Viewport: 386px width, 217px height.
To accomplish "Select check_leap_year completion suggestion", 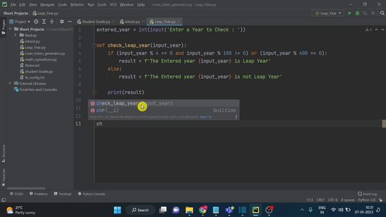I will click(163, 103).
